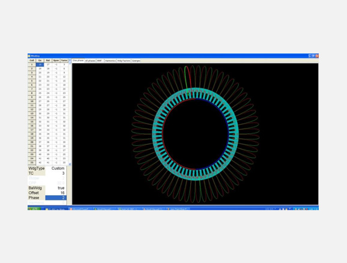The image size is (347, 263).
Task: Click the Turns column header
Action: click(64, 61)
